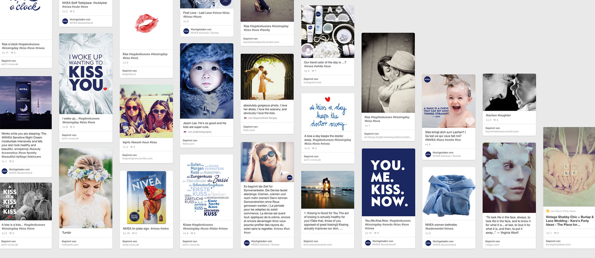Open the baby in fur hood photo
Image resolution: width=595 pixels, height=258 pixels.
[x=207, y=81]
